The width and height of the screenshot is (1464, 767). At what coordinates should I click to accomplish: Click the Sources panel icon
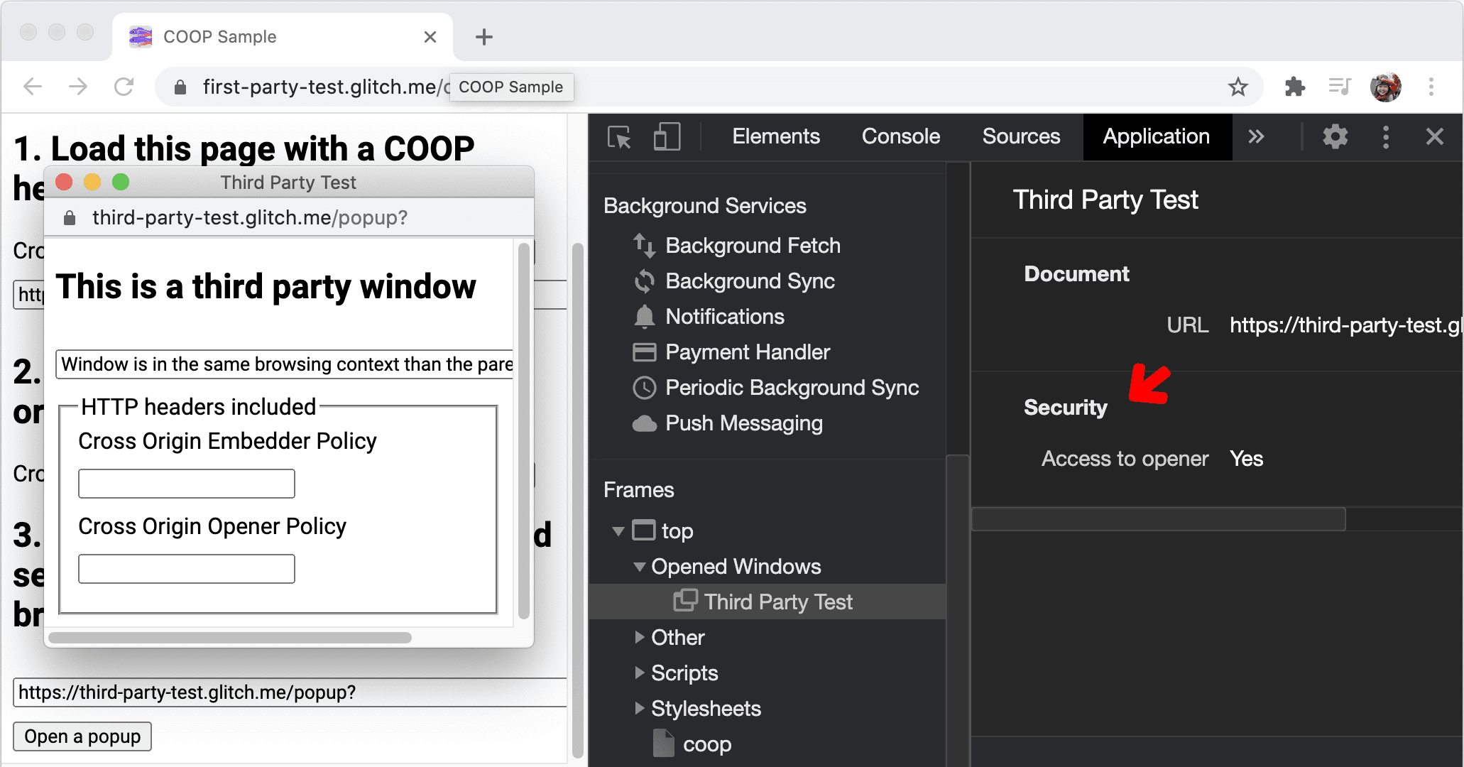pyautogui.click(x=1020, y=136)
